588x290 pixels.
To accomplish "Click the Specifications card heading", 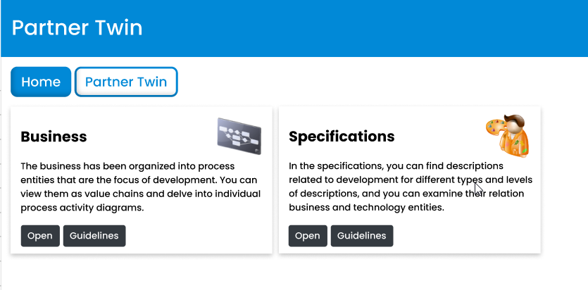I will (342, 137).
